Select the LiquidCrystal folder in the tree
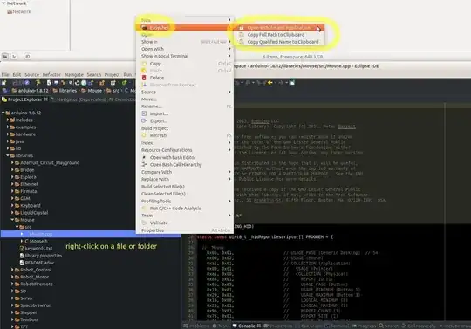 click(x=31, y=213)
